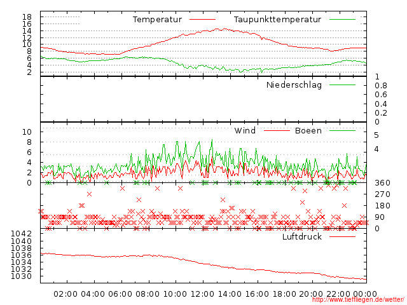Click the green Boeen legend line
Image resolution: width=407 pixels, height=305 pixels.
pos(342,130)
